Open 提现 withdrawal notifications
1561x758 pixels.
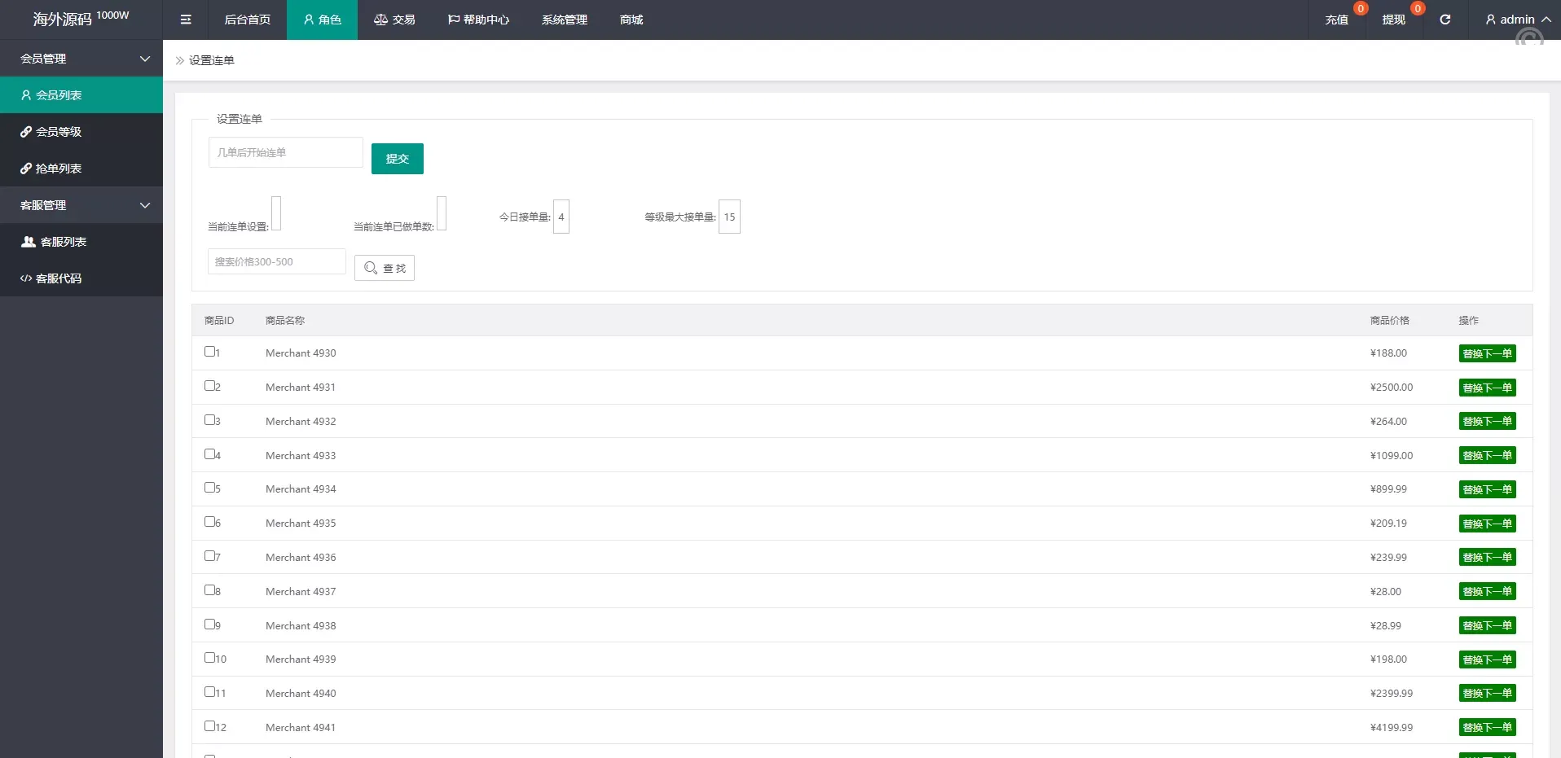[1393, 20]
